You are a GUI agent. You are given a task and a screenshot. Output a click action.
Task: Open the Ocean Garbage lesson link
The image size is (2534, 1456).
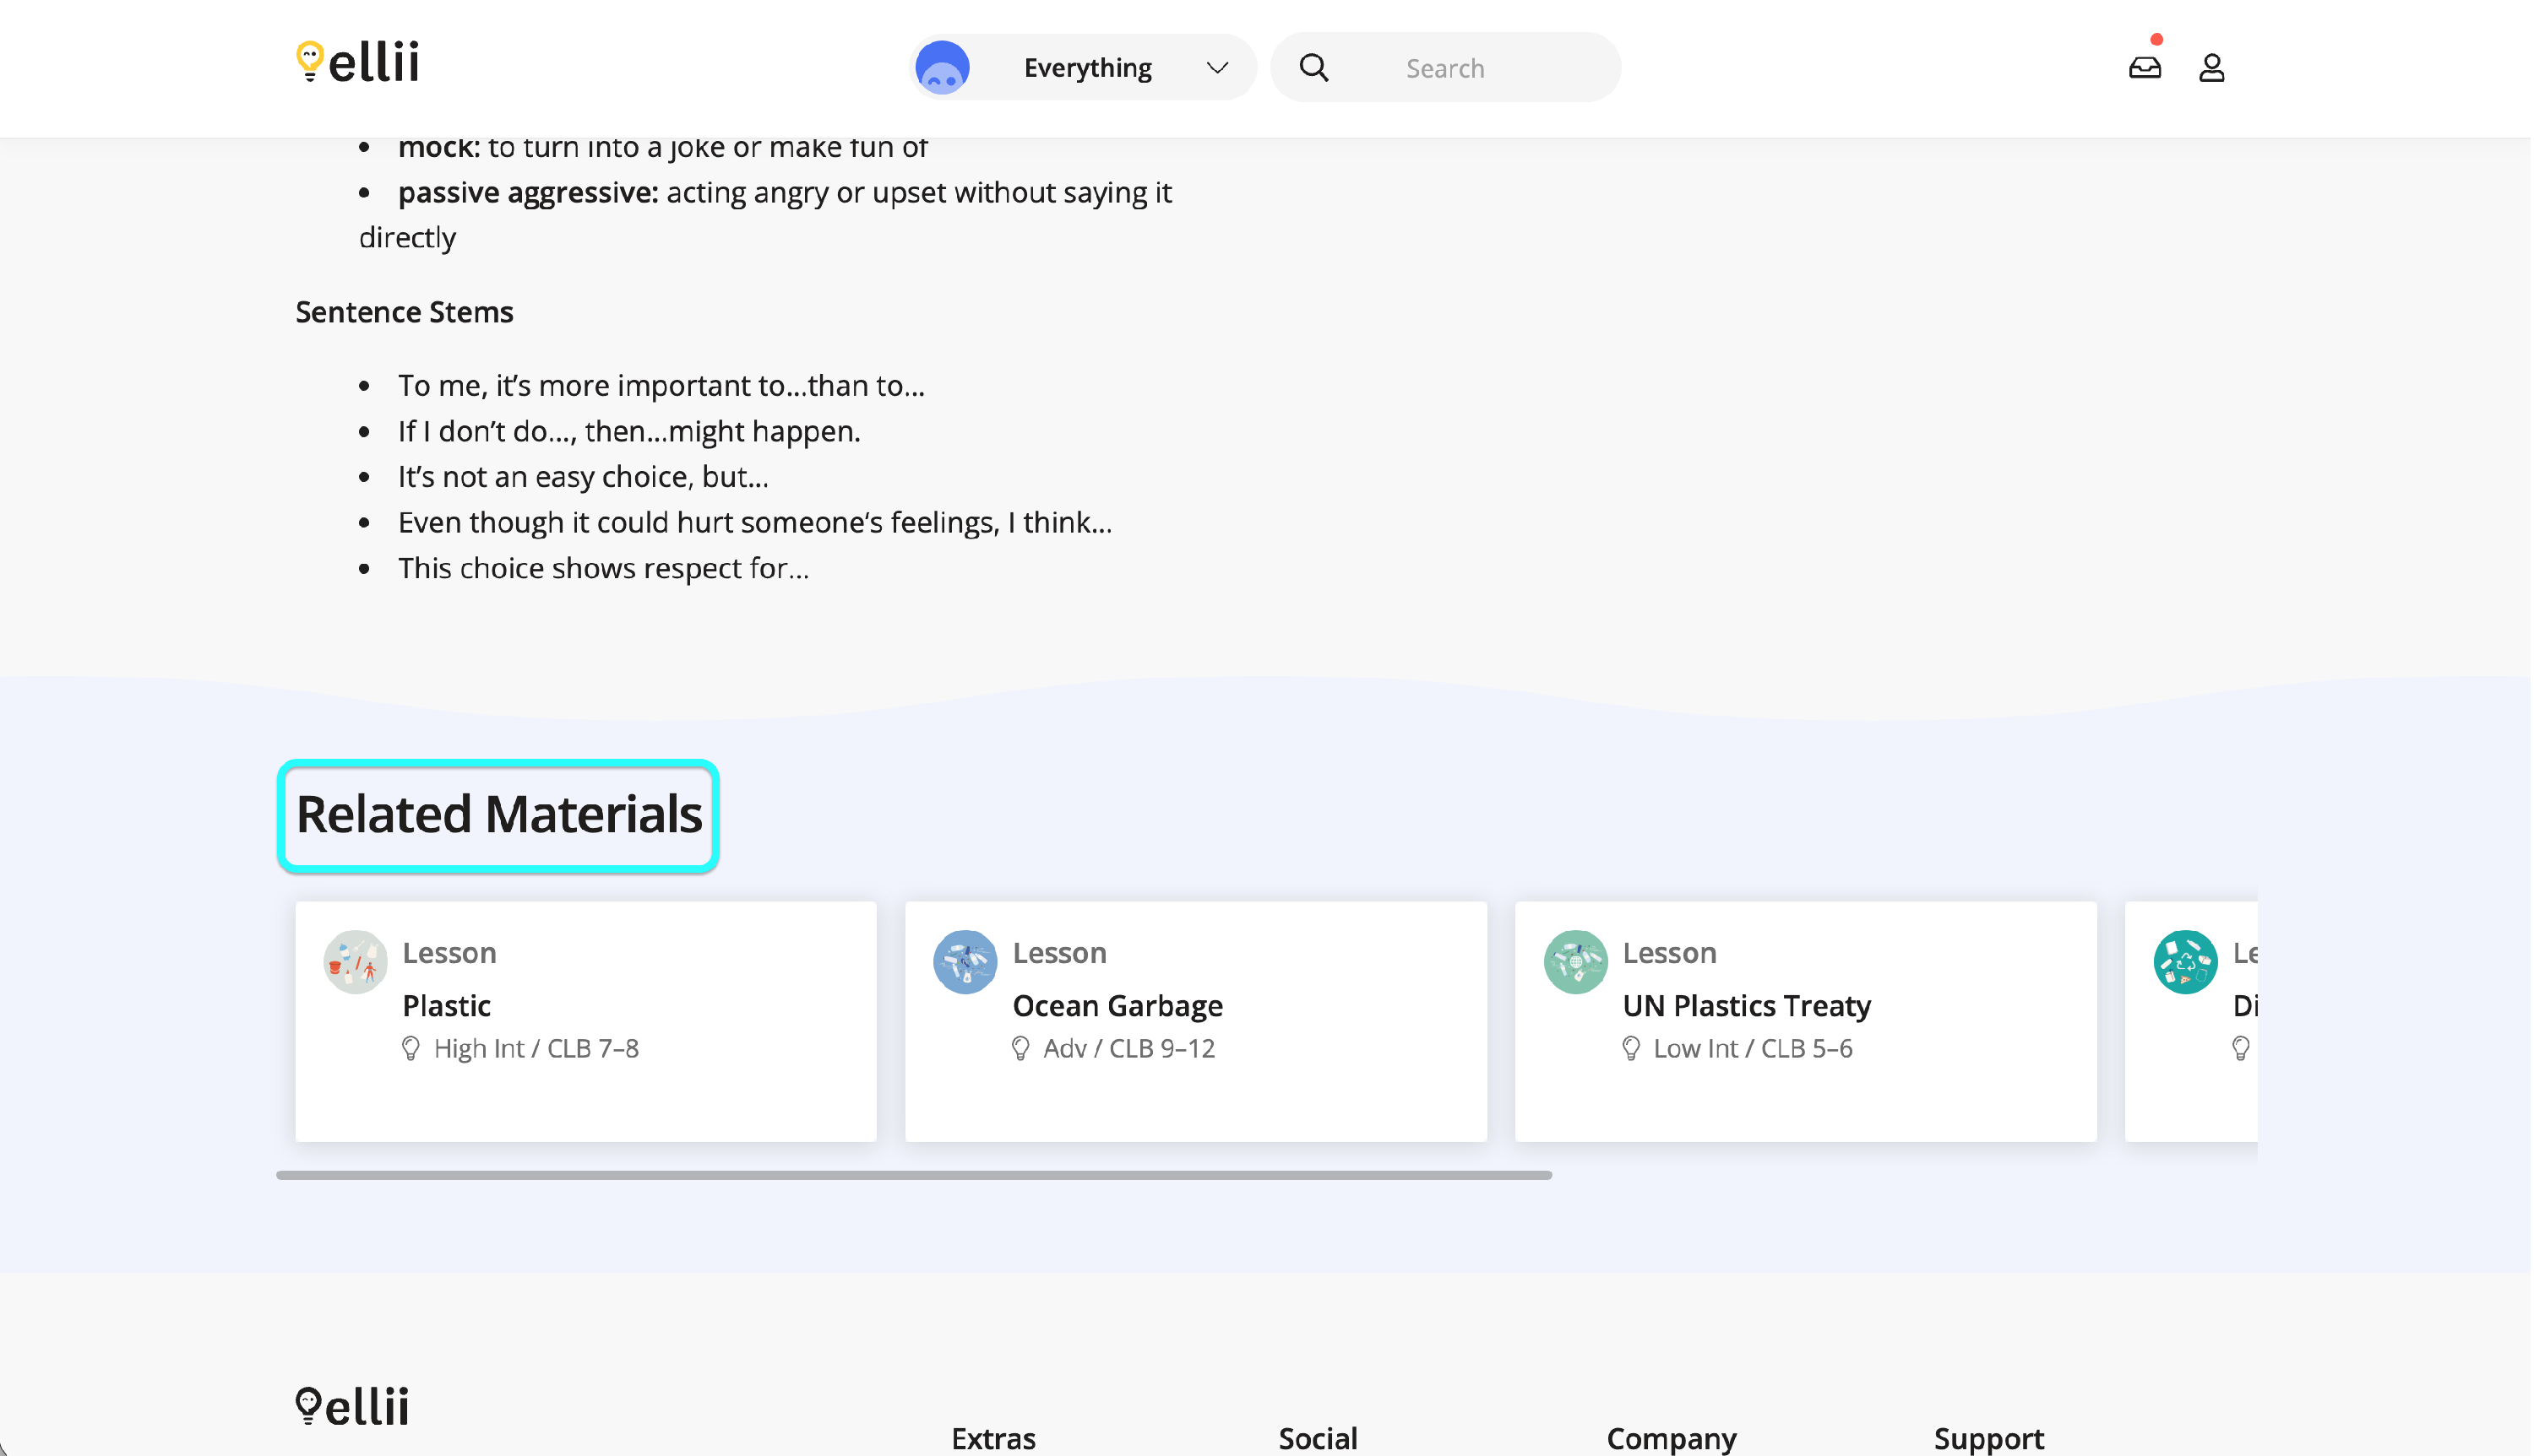(x=1117, y=1005)
